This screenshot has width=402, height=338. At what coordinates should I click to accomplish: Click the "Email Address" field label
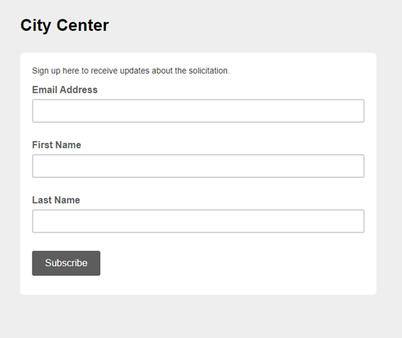pos(65,90)
